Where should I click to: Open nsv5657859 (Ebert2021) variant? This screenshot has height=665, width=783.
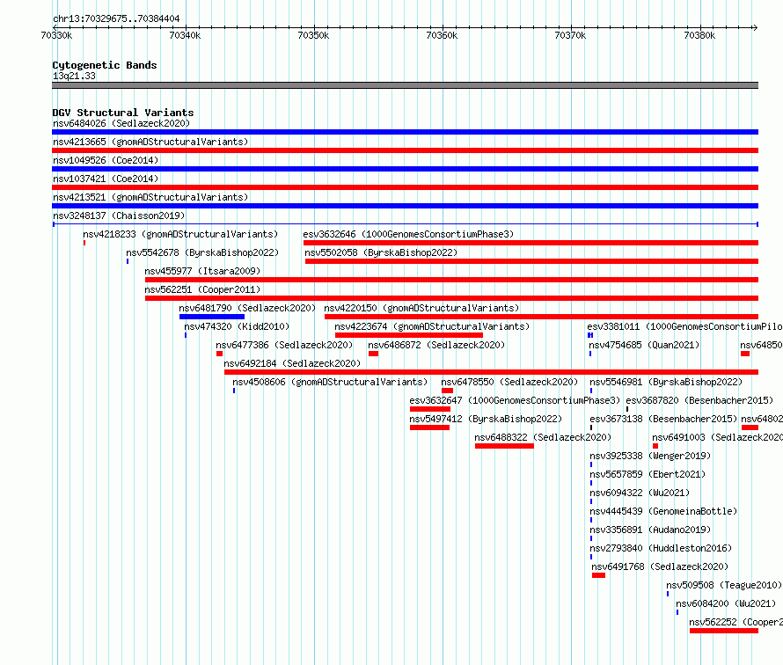coord(648,474)
